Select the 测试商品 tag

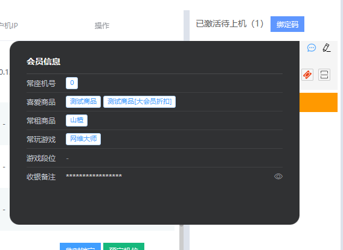[x=83, y=102]
